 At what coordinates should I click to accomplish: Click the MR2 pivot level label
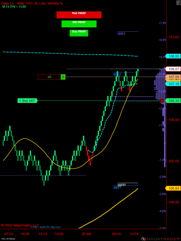pos(117,75)
